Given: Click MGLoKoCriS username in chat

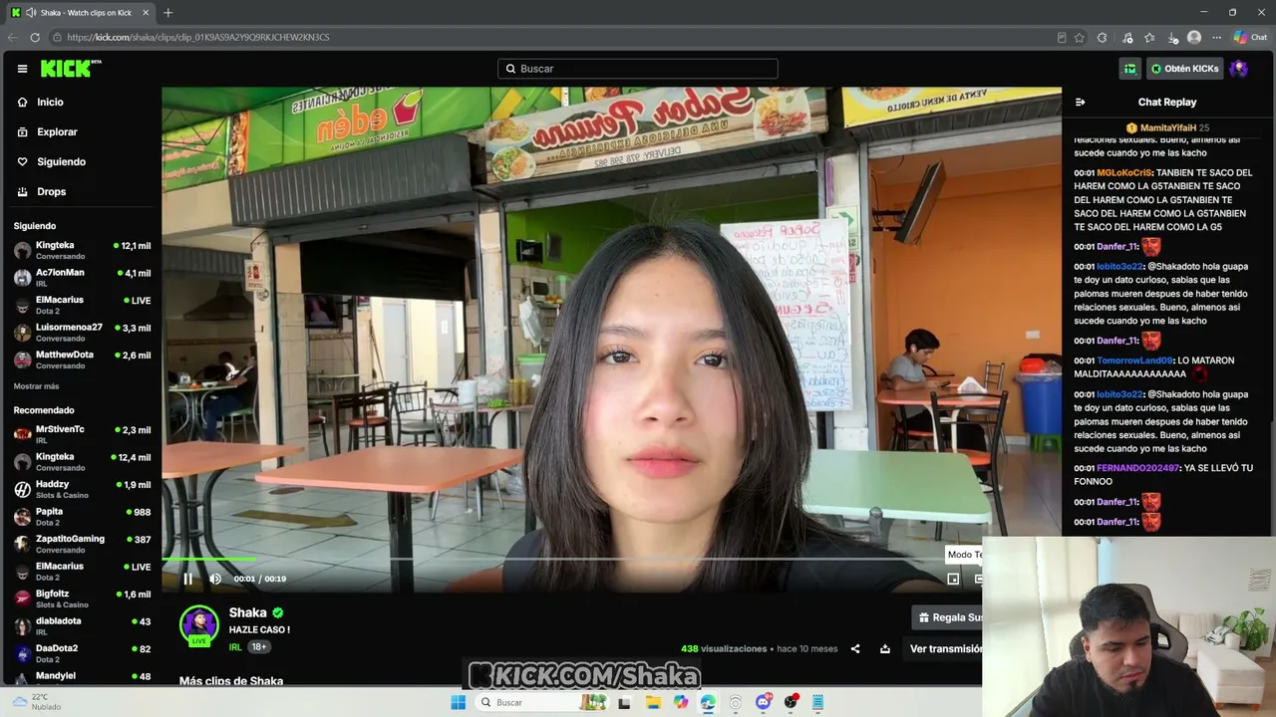Looking at the screenshot, I should point(1124,172).
